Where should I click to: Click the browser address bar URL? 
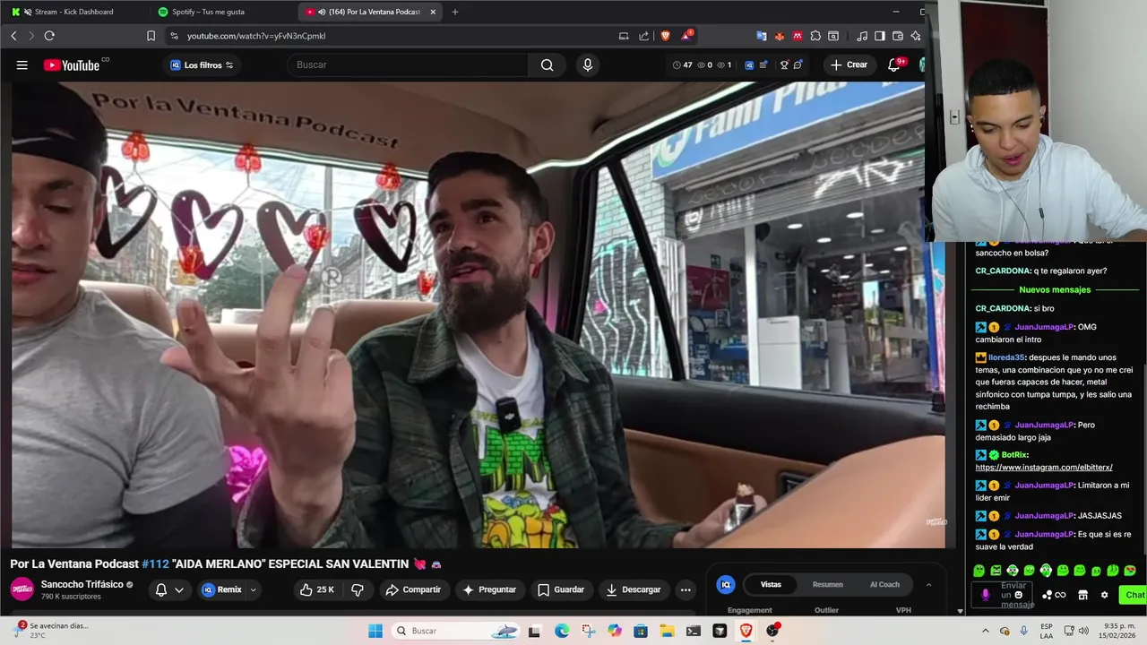click(256, 36)
